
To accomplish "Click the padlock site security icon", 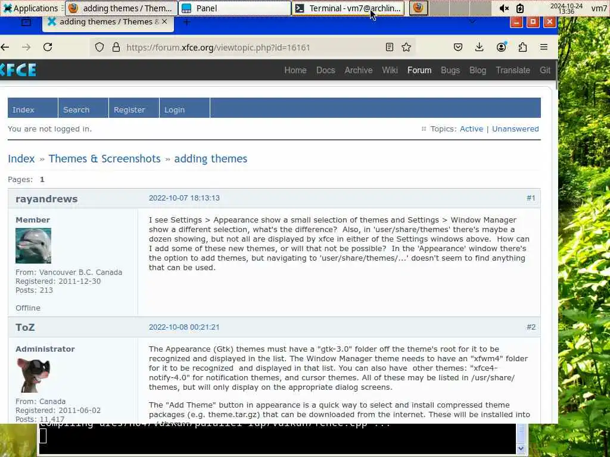I will click(116, 48).
